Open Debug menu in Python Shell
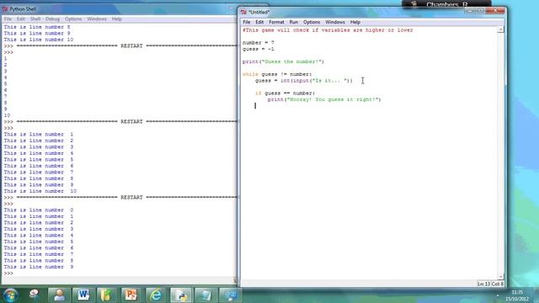Viewport: 539px width, 303px height. [52, 19]
